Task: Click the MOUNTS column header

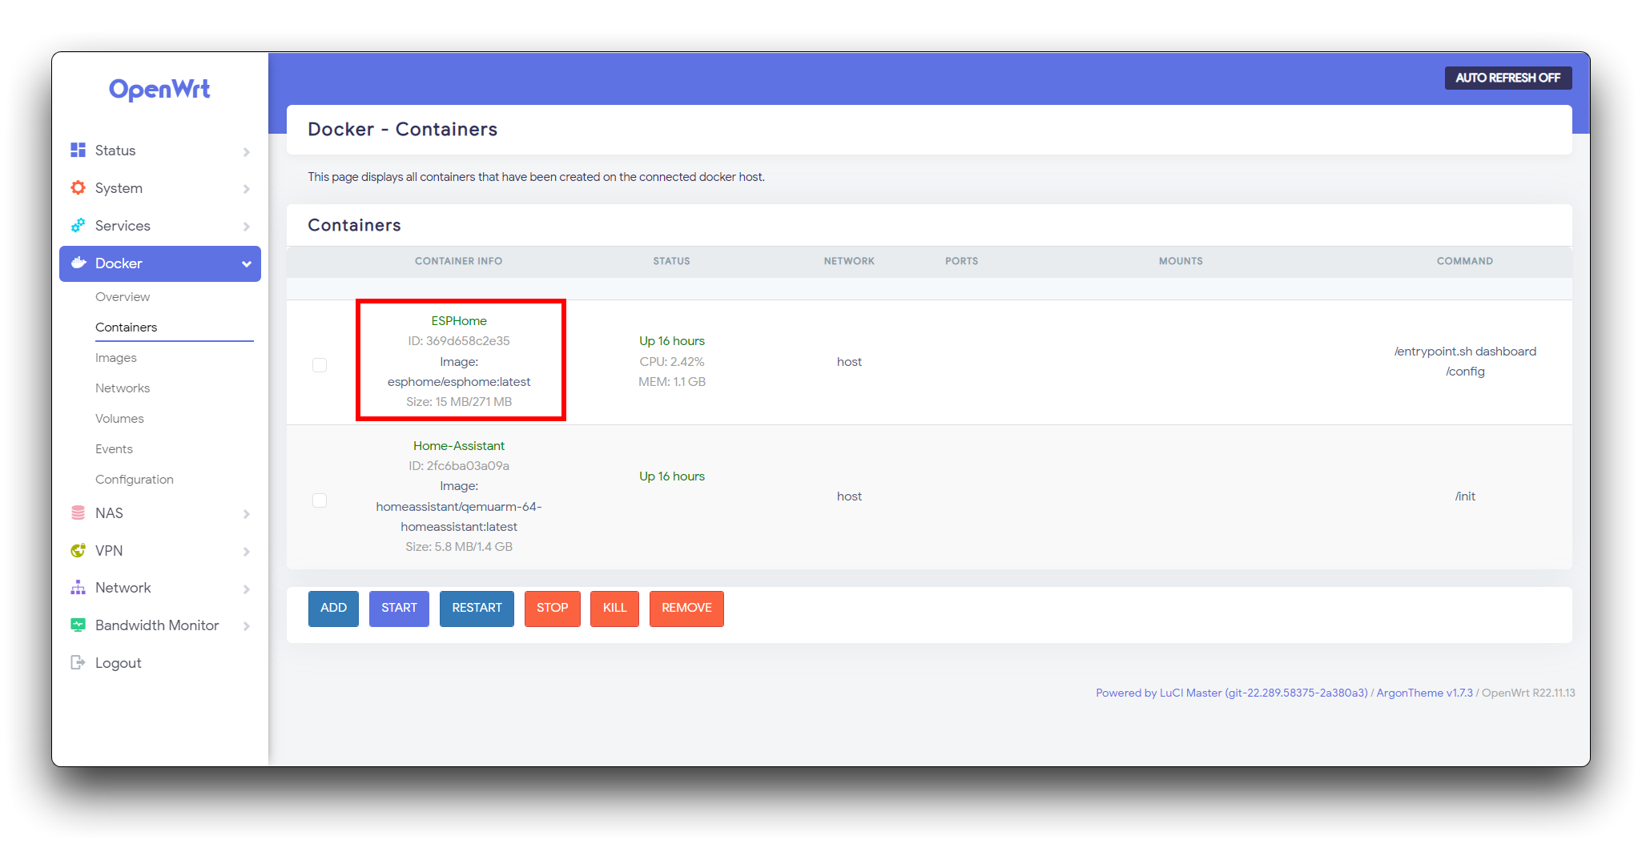Action: [x=1181, y=261]
